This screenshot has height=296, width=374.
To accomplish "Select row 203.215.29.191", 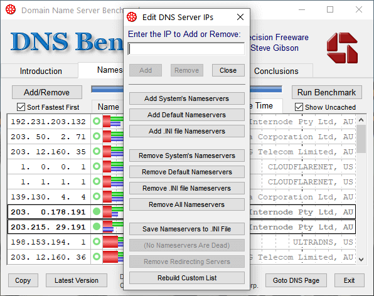I will tap(48, 226).
